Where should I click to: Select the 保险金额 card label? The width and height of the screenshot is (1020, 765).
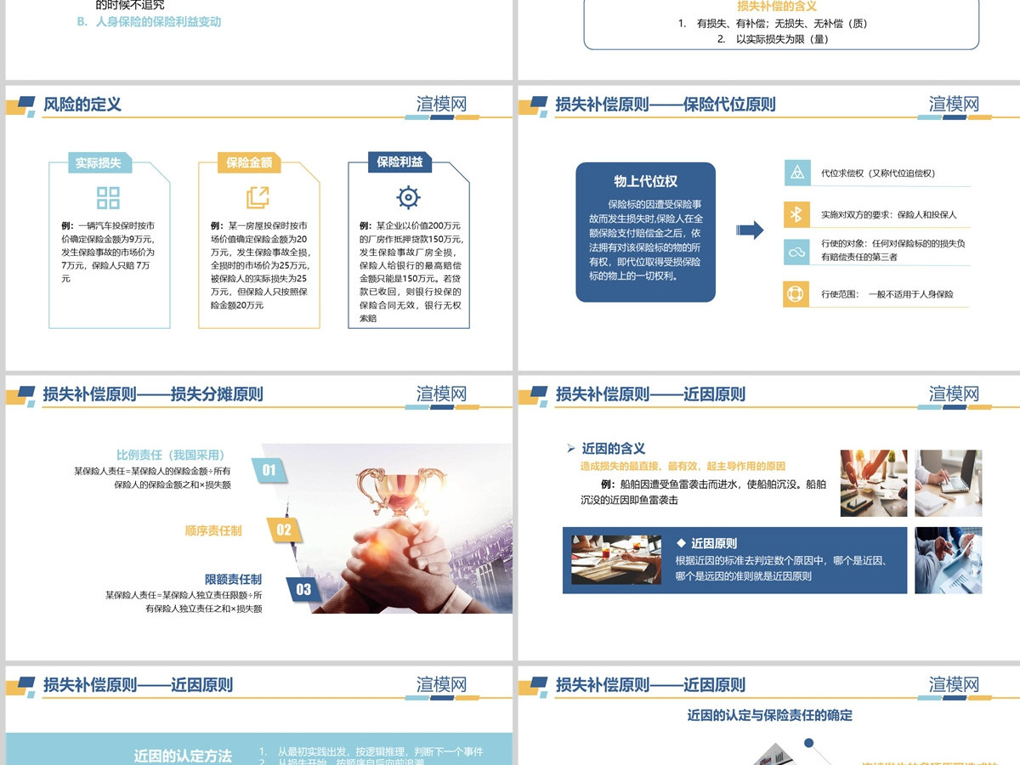[x=249, y=163]
